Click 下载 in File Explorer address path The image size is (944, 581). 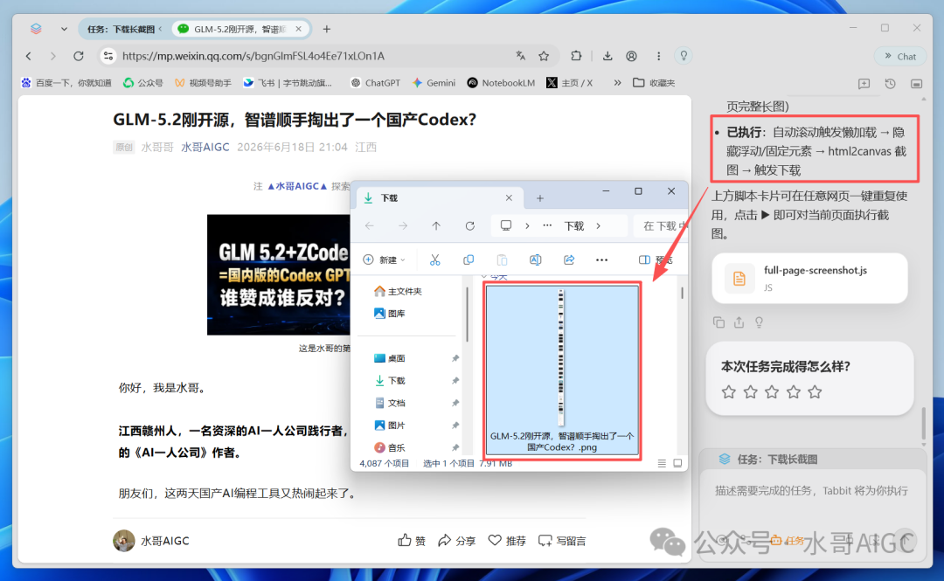[x=573, y=225]
